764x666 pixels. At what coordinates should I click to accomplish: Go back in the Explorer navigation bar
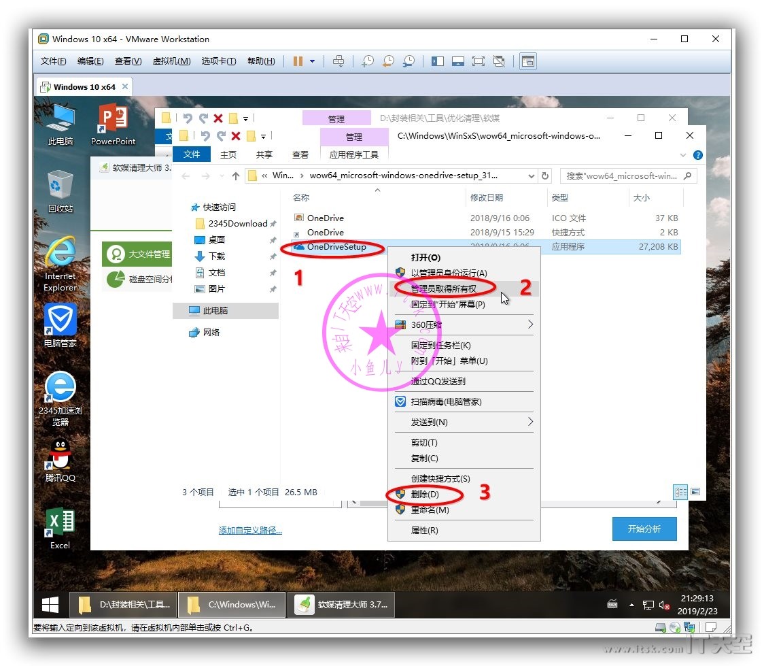[x=186, y=176]
